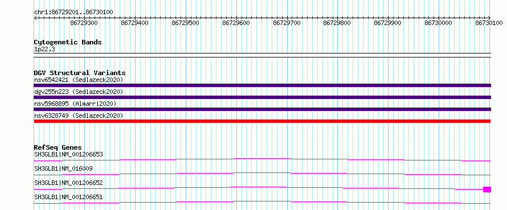
Task: Click the chr1:86729201..86730100 region label
Action: pyautogui.click(x=73, y=13)
